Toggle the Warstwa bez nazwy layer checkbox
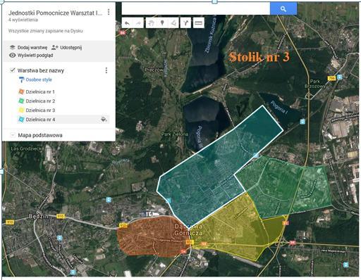 pyautogui.click(x=13, y=70)
